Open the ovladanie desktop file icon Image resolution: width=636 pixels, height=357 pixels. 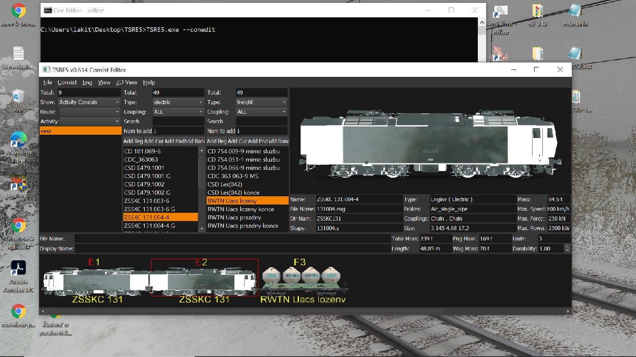[574, 12]
